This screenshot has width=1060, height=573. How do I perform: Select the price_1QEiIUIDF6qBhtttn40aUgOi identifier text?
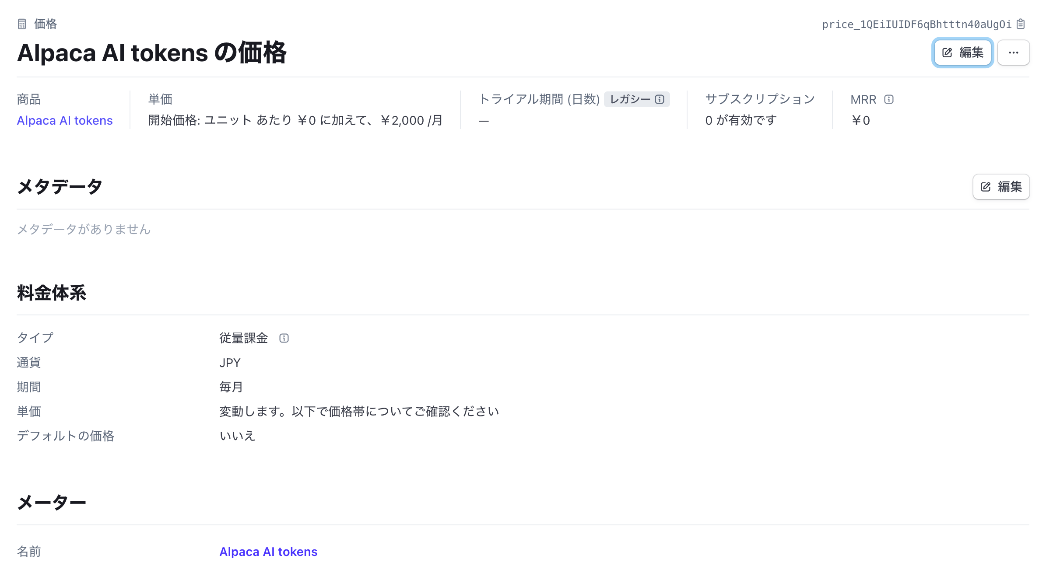coord(918,24)
